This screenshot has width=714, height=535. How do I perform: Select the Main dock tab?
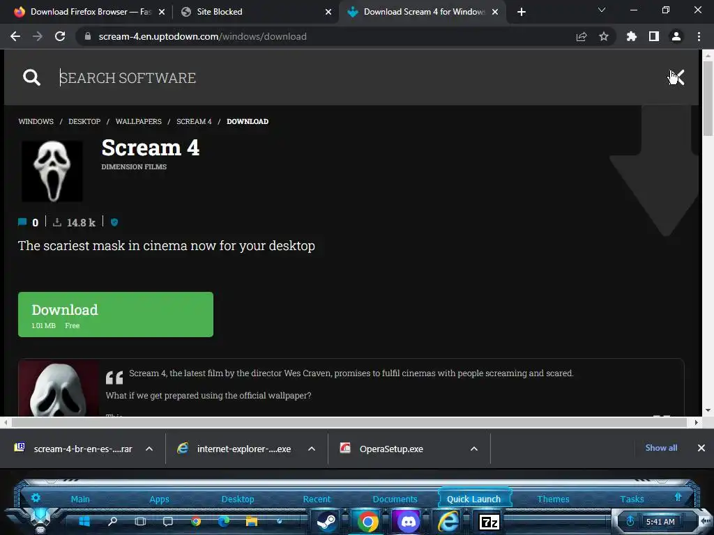(x=80, y=499)
